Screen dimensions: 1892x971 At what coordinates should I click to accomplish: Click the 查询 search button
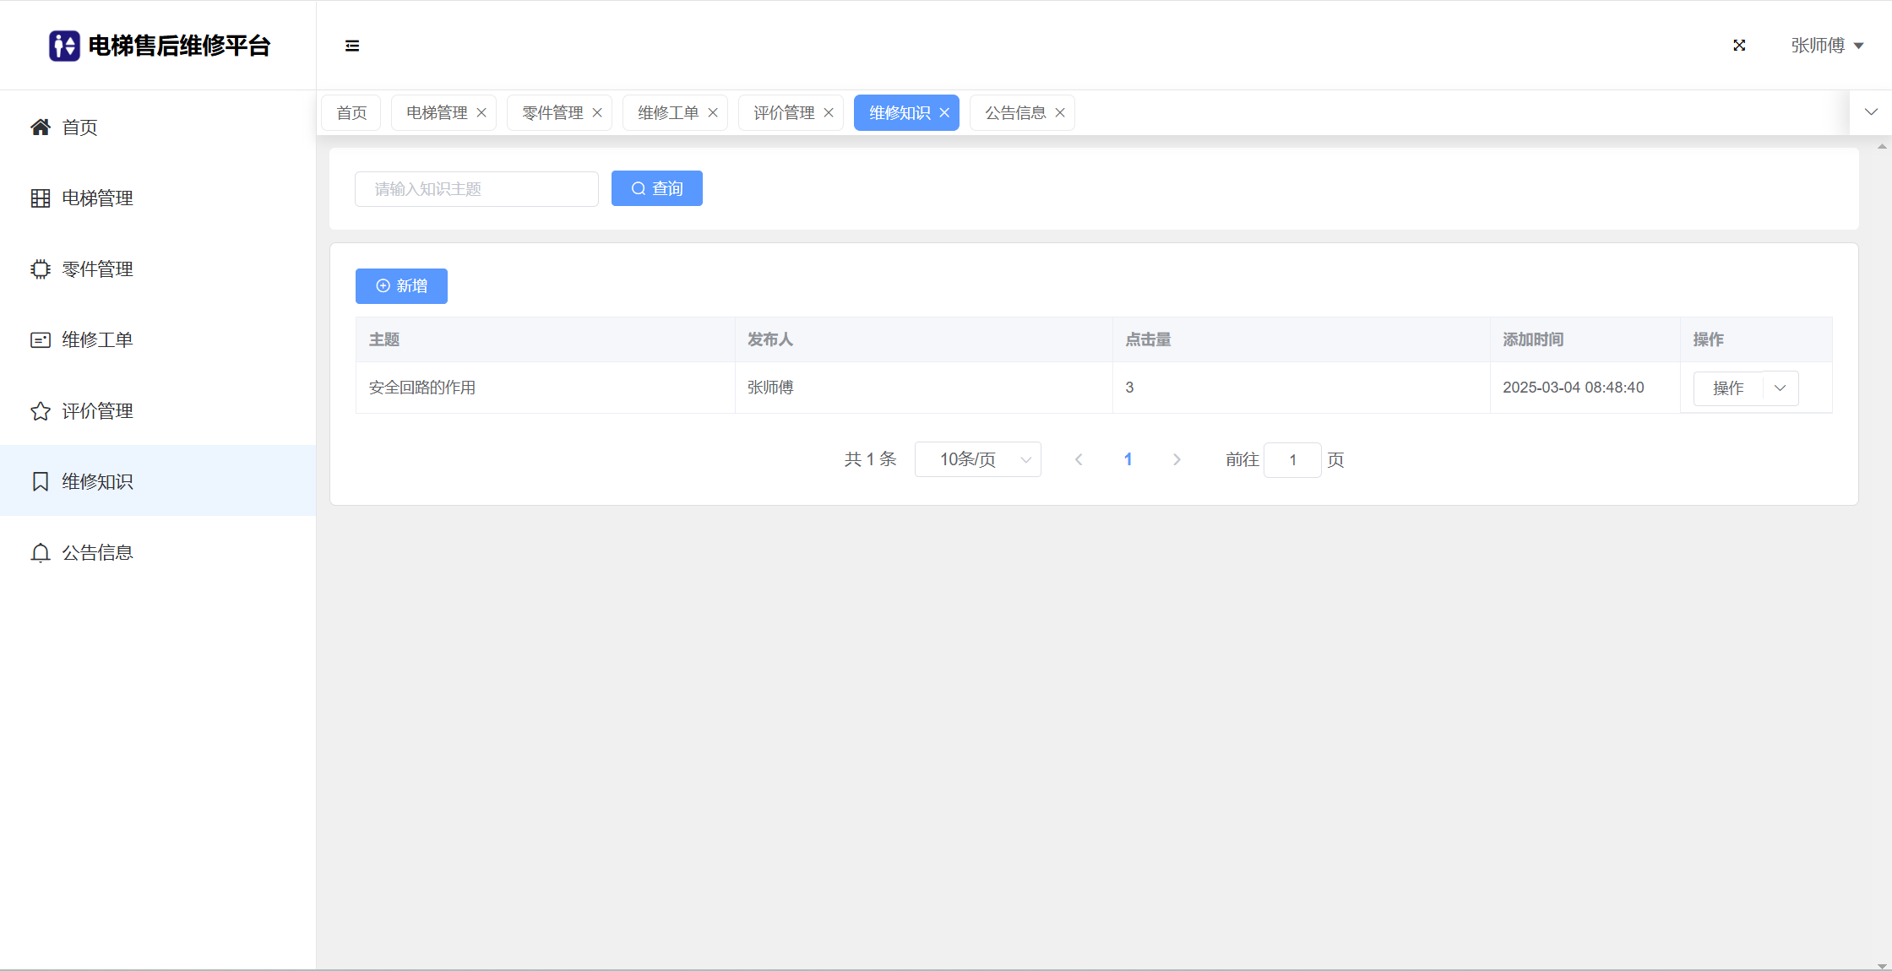pos(656,189)
